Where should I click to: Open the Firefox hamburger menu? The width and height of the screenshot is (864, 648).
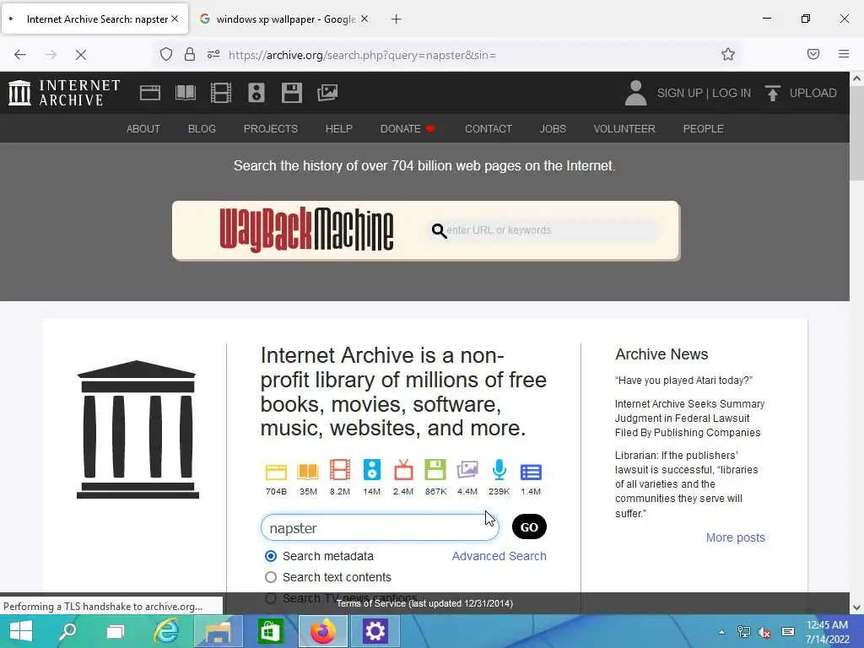(844, 54)
